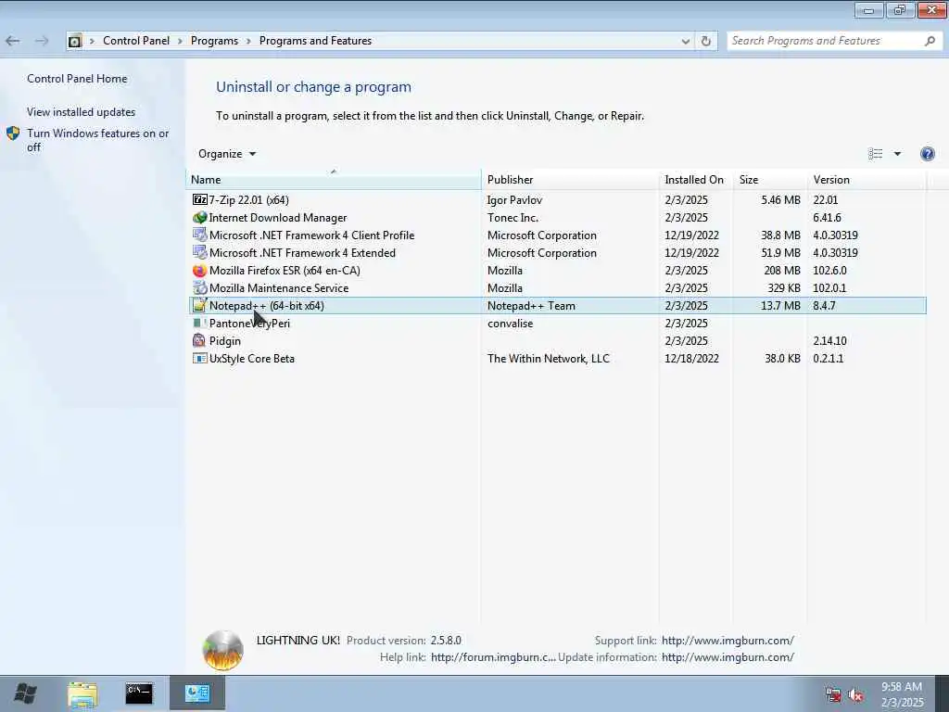Expand the address bar history dropdown

click(x=685, y=41)
